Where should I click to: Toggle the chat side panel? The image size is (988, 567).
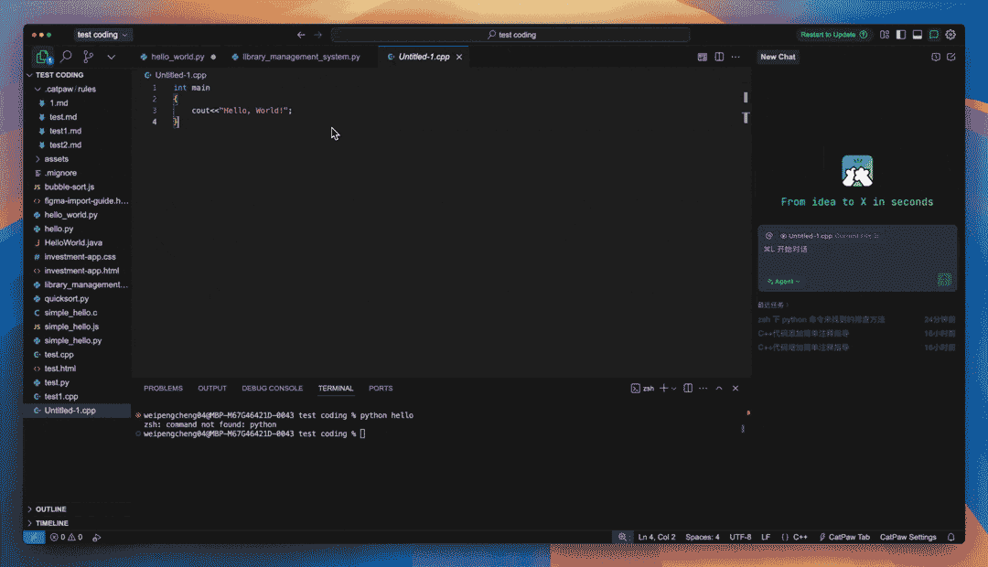[x=934, y=35]
